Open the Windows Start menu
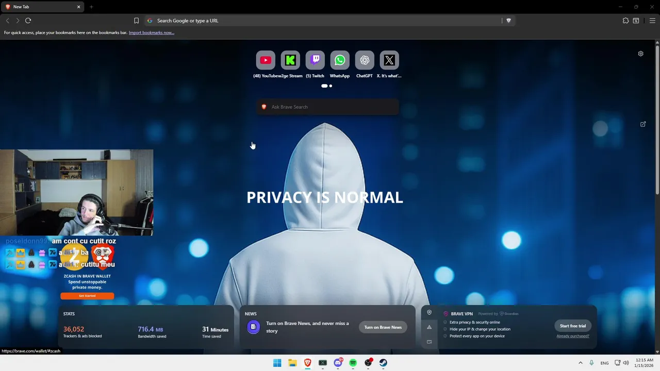The width and height of the screenshot is (660, 371). (277, 363)
